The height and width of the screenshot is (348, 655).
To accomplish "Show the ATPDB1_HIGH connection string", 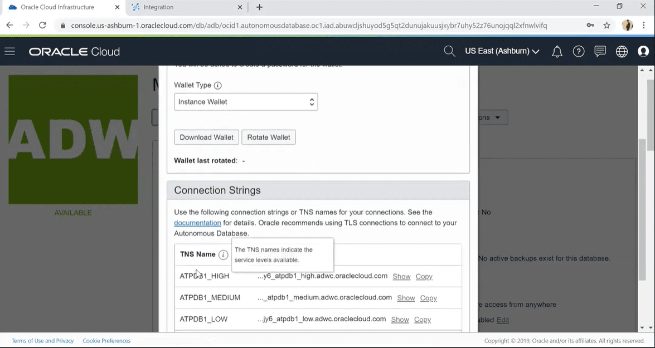I will click(401, 277).
